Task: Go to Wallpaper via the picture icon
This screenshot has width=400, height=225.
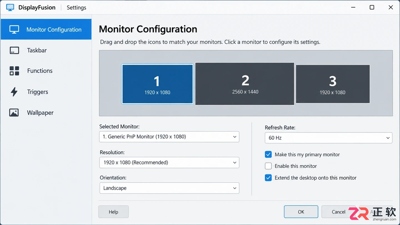Action: point(14,112)
